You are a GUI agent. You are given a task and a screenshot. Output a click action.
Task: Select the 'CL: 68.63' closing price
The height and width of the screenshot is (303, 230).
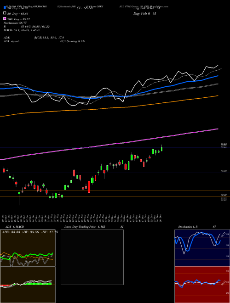click(85, 8)
